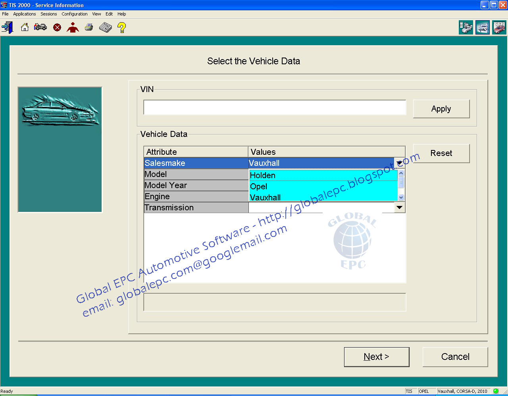Click the exit door icon in toolbar

pyautogui.click(x=7, y=27)
